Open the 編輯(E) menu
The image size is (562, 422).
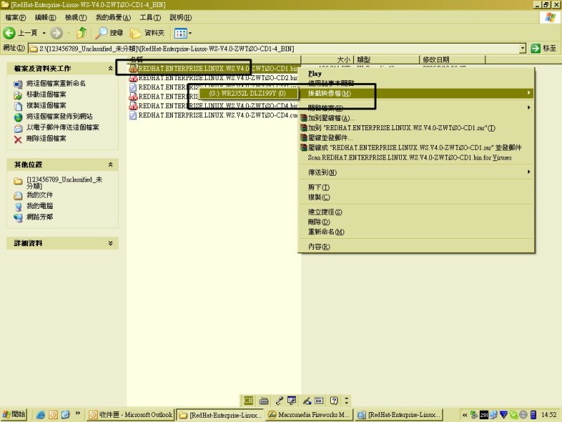(x=45, y=17)
